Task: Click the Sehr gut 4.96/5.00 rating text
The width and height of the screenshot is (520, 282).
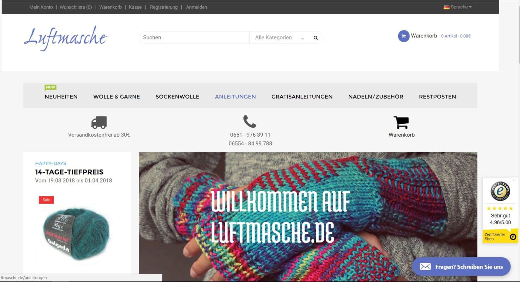Action: pos(500,219)
